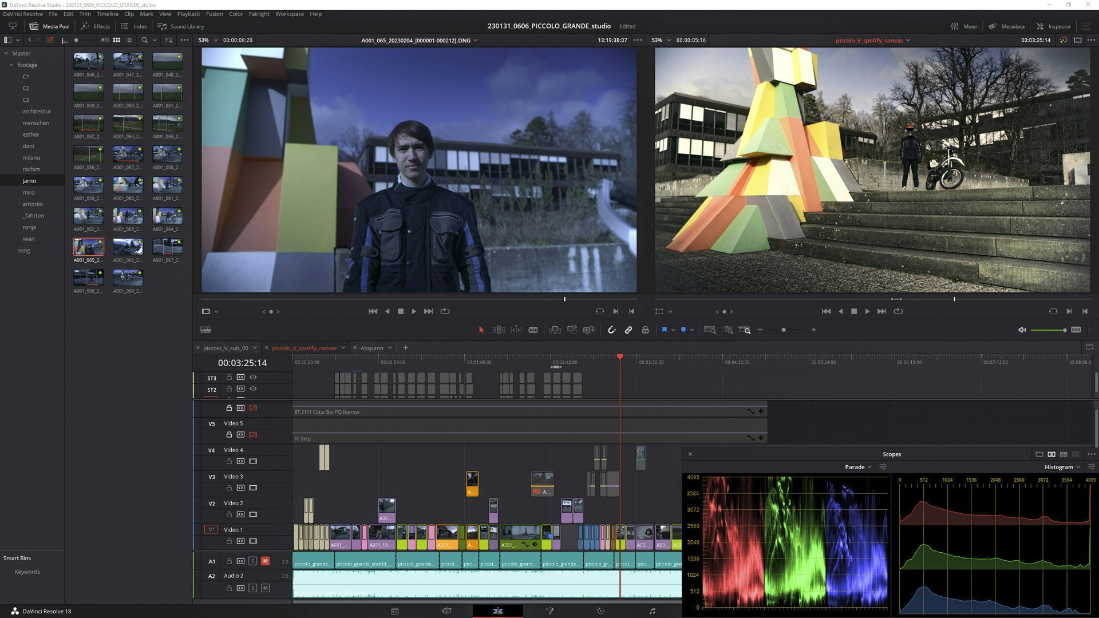Open the Fairlight audio page
The image size is (1099, 618).
tap(654, 611)
